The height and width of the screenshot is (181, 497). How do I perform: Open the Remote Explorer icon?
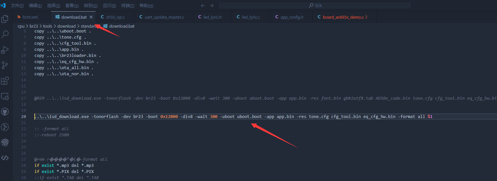[x=5, y=96]
